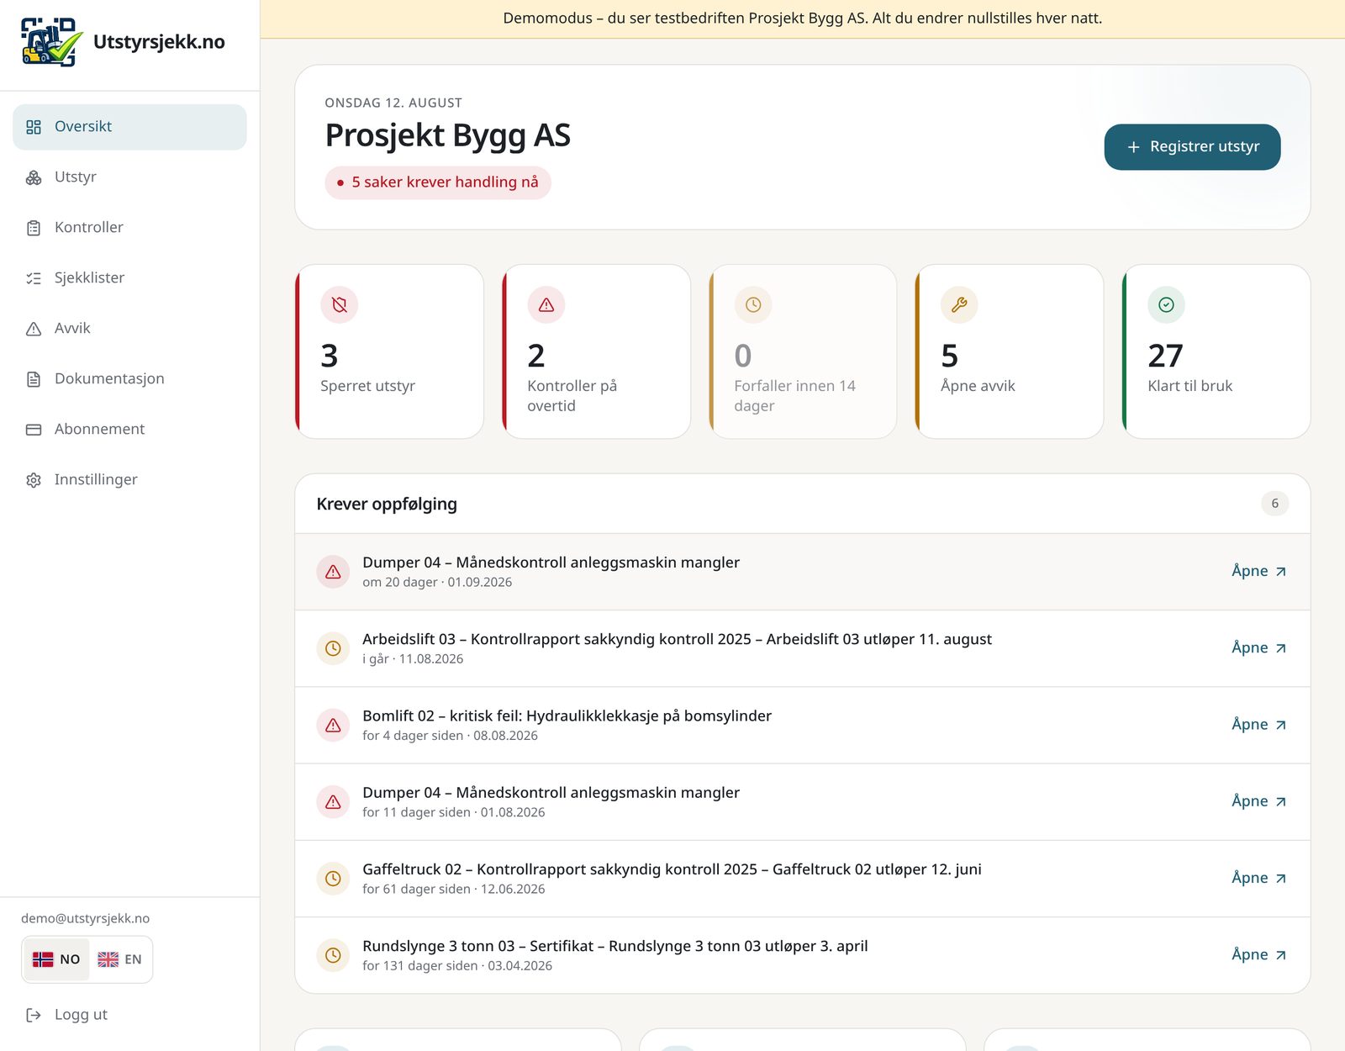Click the Utstyrsjekk.no forklift logo
This screenshot has width=1345, height=1051.
tap(51, 42)
